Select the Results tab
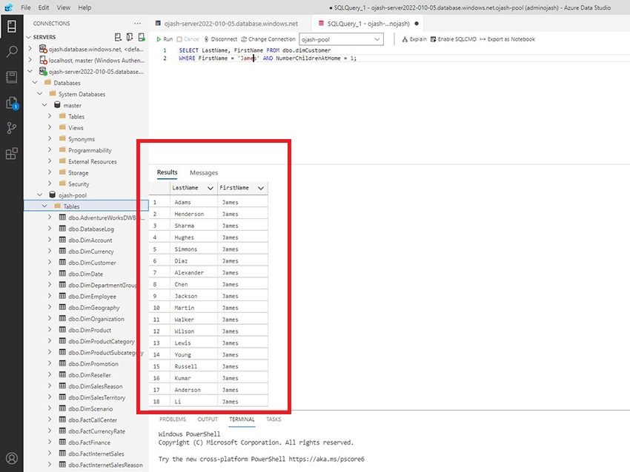Viewport: 630px width, 472px height. pos(168,172)
